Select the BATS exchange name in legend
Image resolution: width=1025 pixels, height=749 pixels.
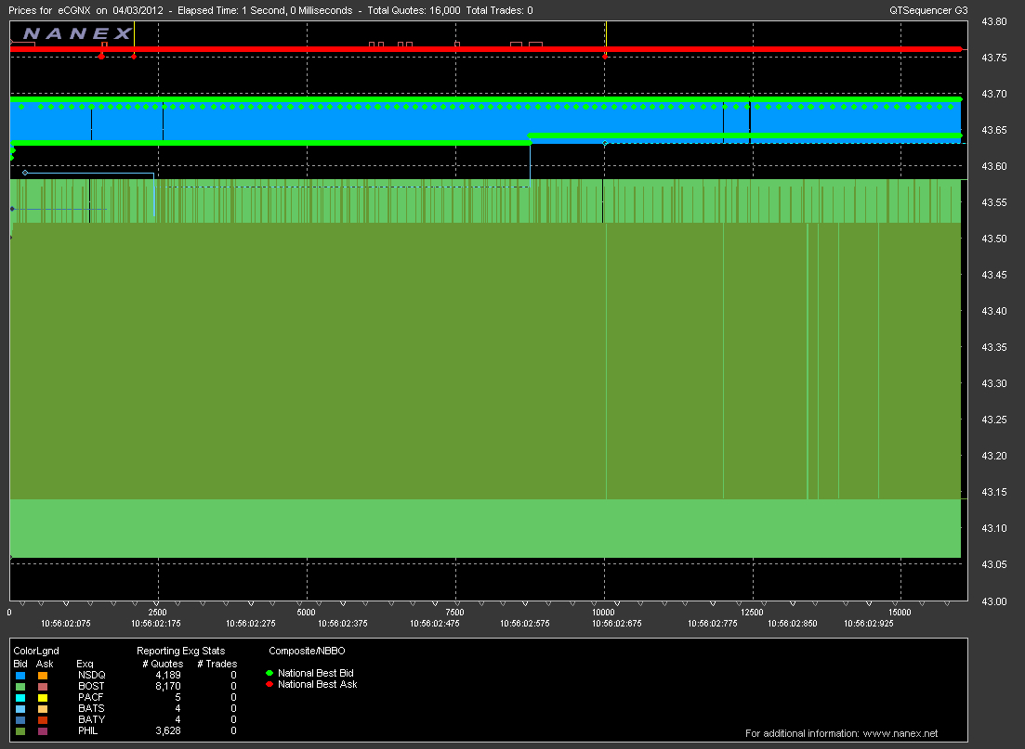[91, 708]
